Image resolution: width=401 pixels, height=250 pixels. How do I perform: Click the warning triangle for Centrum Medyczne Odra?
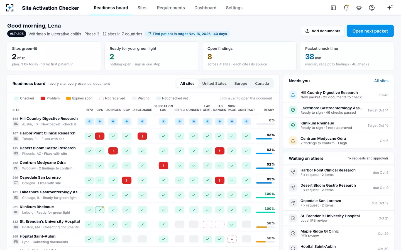[293, 141]
